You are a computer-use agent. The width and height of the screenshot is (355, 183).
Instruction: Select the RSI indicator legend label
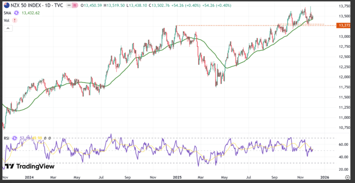[6, 138]
